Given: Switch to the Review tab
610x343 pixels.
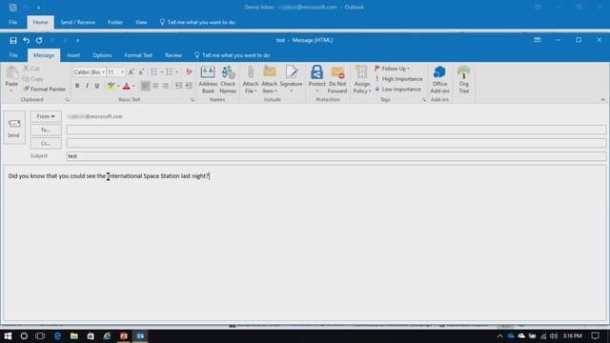Looking at the screenshot, I should (173, 55).
